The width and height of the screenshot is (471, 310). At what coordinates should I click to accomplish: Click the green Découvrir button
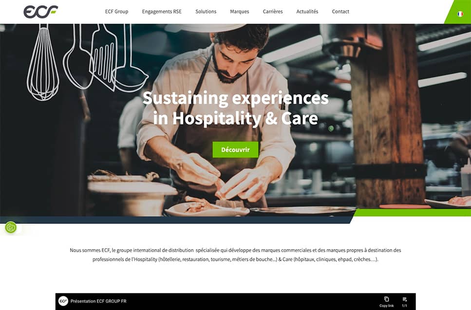click(x=236, y=149)
